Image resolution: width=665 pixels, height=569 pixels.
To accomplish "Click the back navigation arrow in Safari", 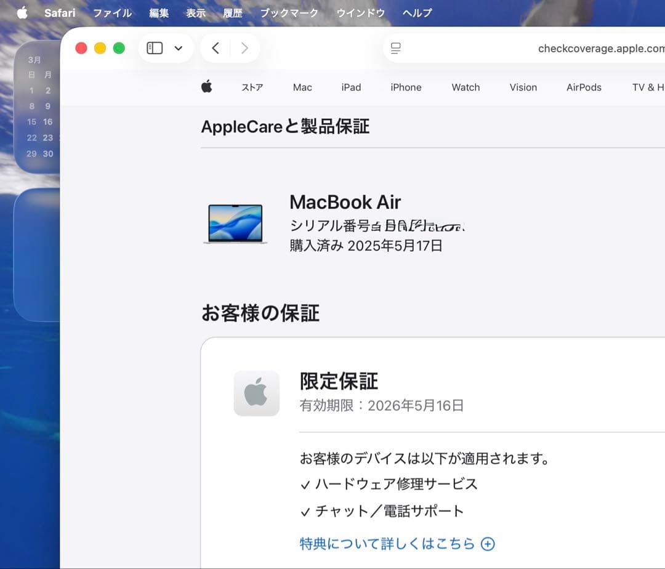I will point(215,47).
